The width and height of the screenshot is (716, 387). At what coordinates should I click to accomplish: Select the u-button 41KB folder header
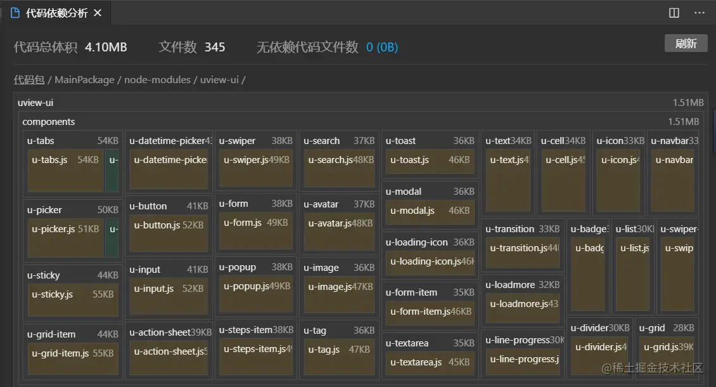coord(169,206)
